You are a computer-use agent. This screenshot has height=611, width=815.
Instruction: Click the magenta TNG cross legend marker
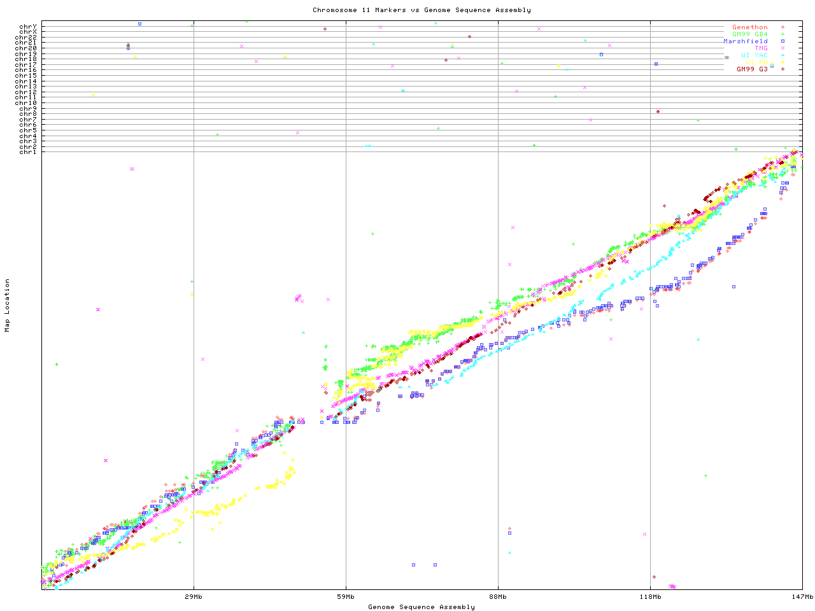[783, 48]
